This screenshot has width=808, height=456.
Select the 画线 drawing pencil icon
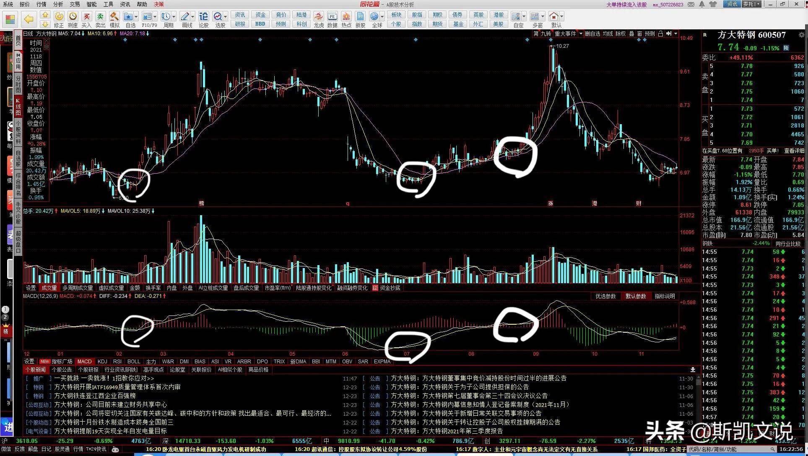click(x=185, y=16)
